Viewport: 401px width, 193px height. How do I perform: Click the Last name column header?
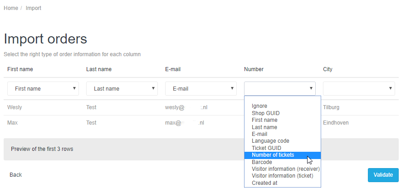99,69
